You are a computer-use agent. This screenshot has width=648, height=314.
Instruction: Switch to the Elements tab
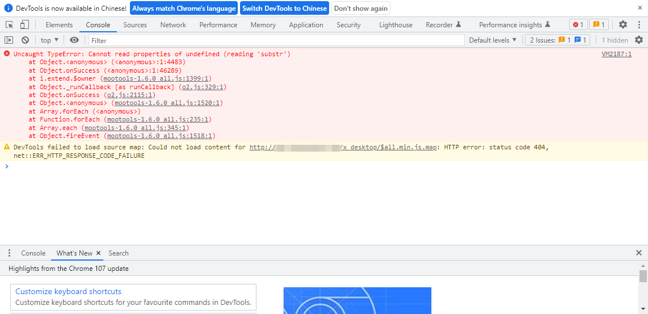(x=59, y=25)
